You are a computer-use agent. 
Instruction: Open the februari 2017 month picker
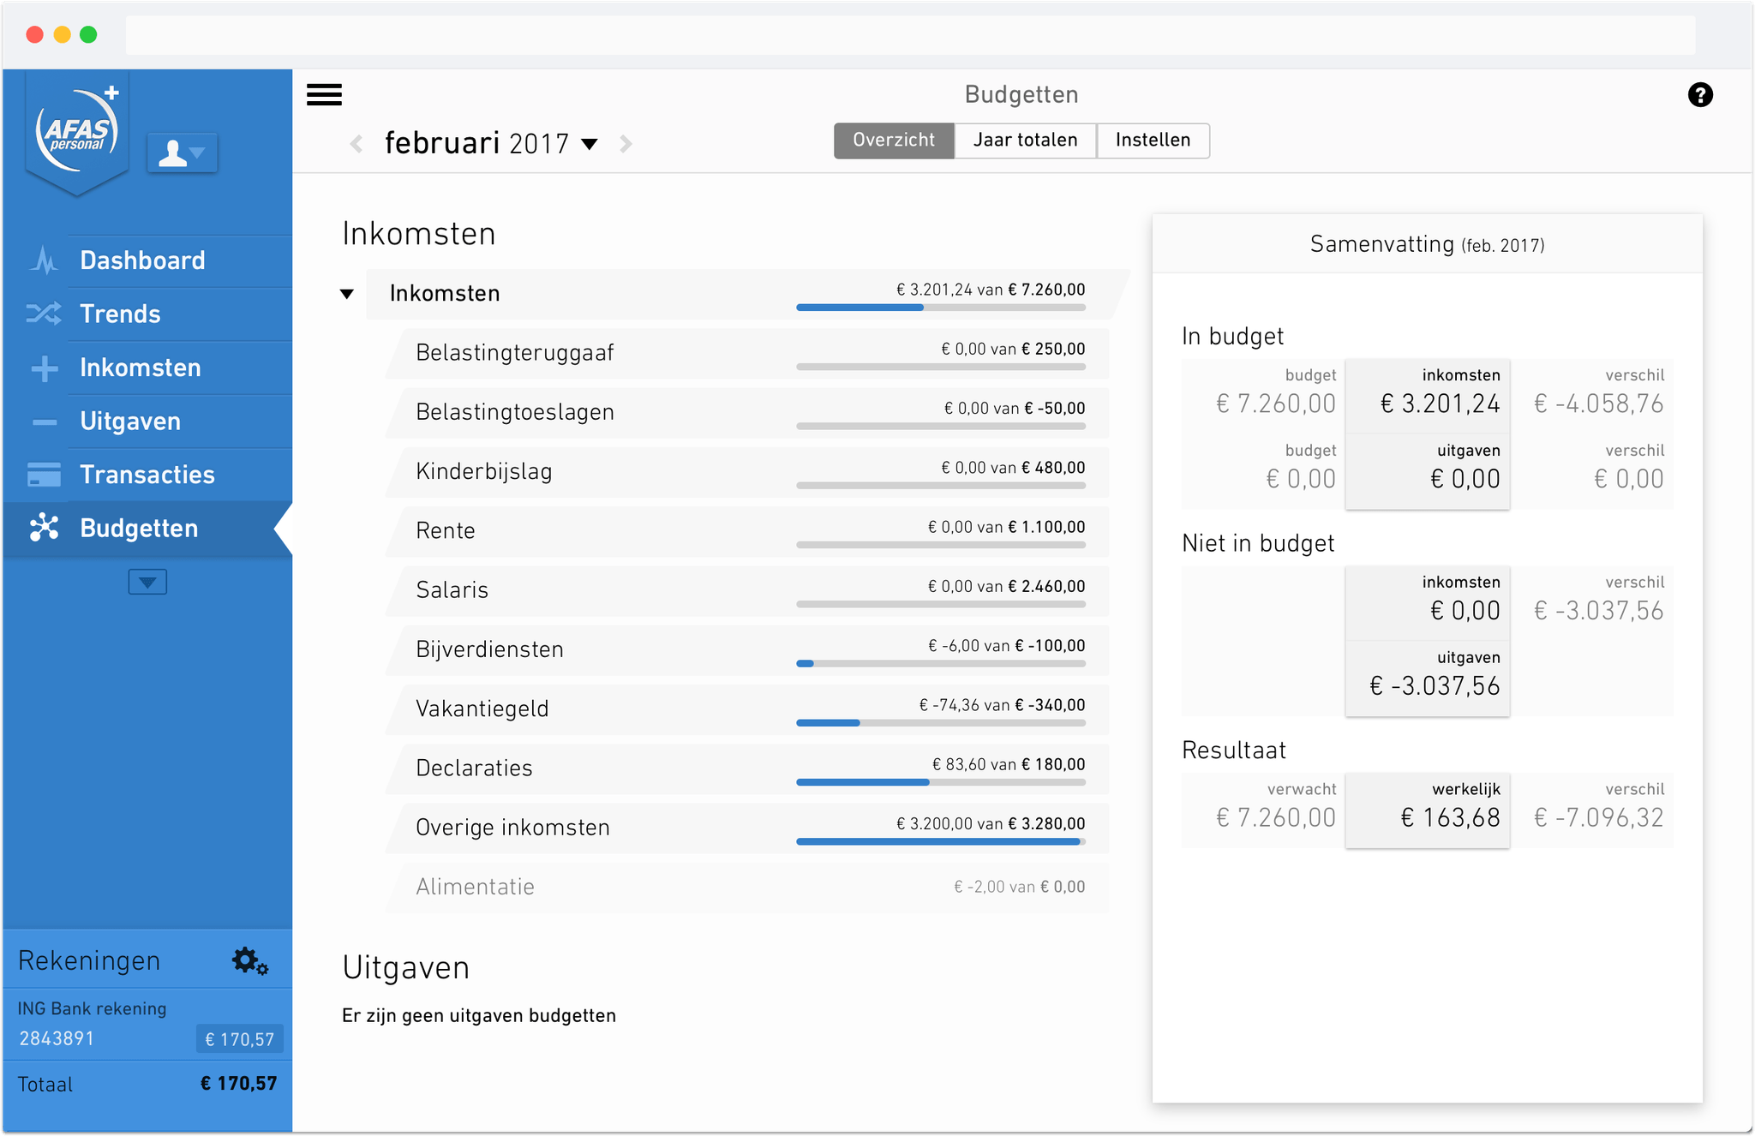590,144
